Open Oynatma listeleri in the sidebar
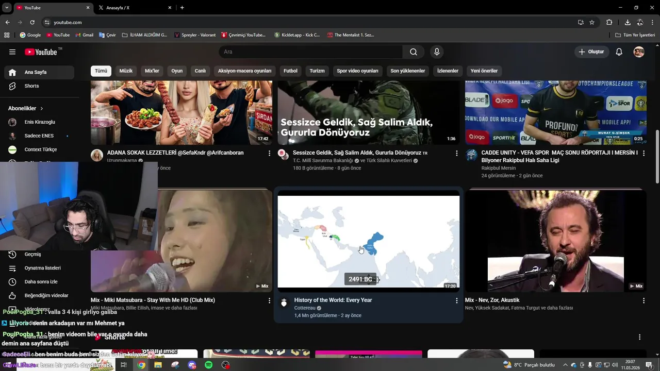660x371 pixels. click(39, 268)
